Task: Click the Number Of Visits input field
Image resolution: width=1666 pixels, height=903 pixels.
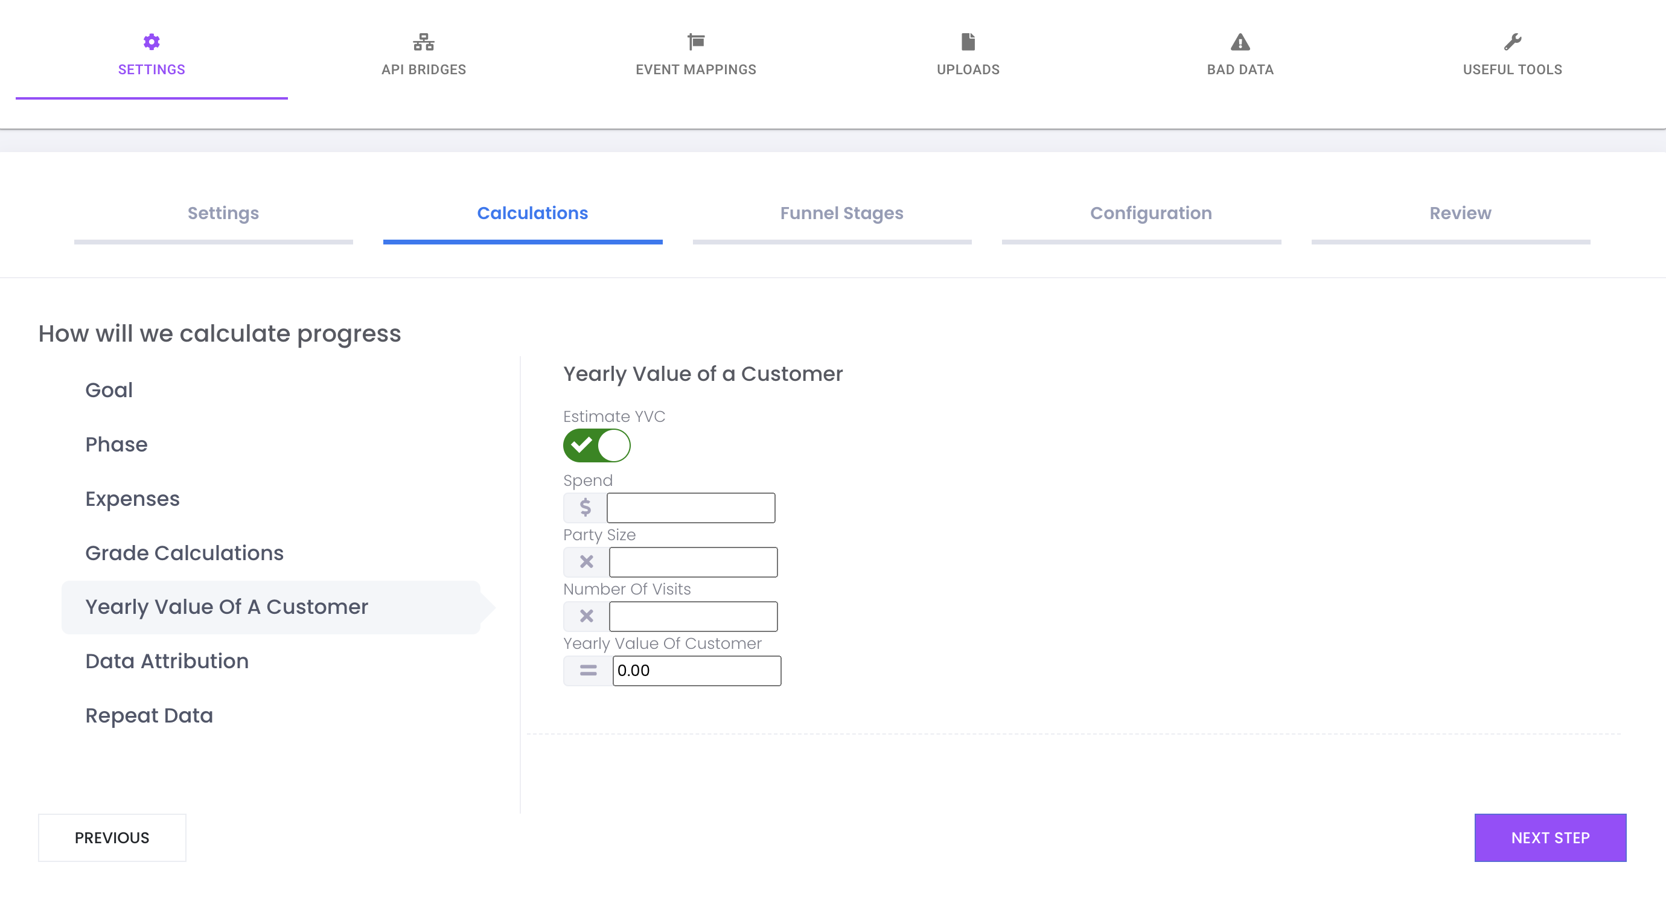Action: coord(693,616)
